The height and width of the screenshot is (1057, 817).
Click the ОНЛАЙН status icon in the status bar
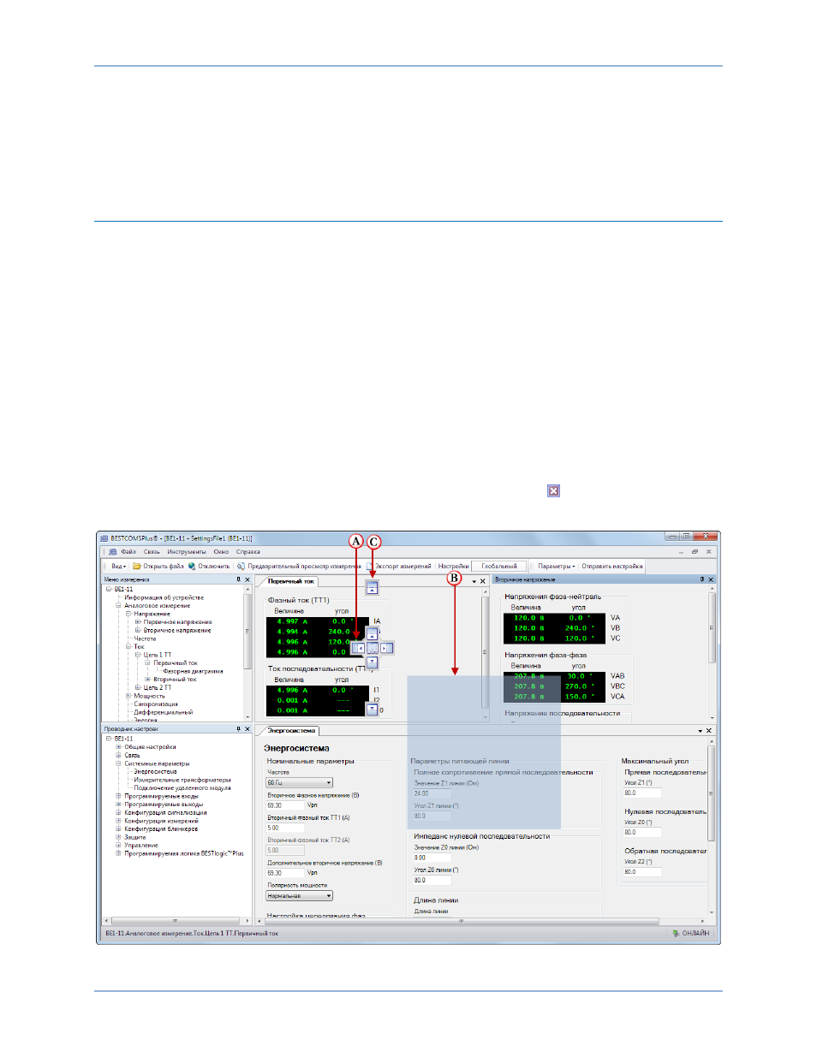tap(676, 934)
